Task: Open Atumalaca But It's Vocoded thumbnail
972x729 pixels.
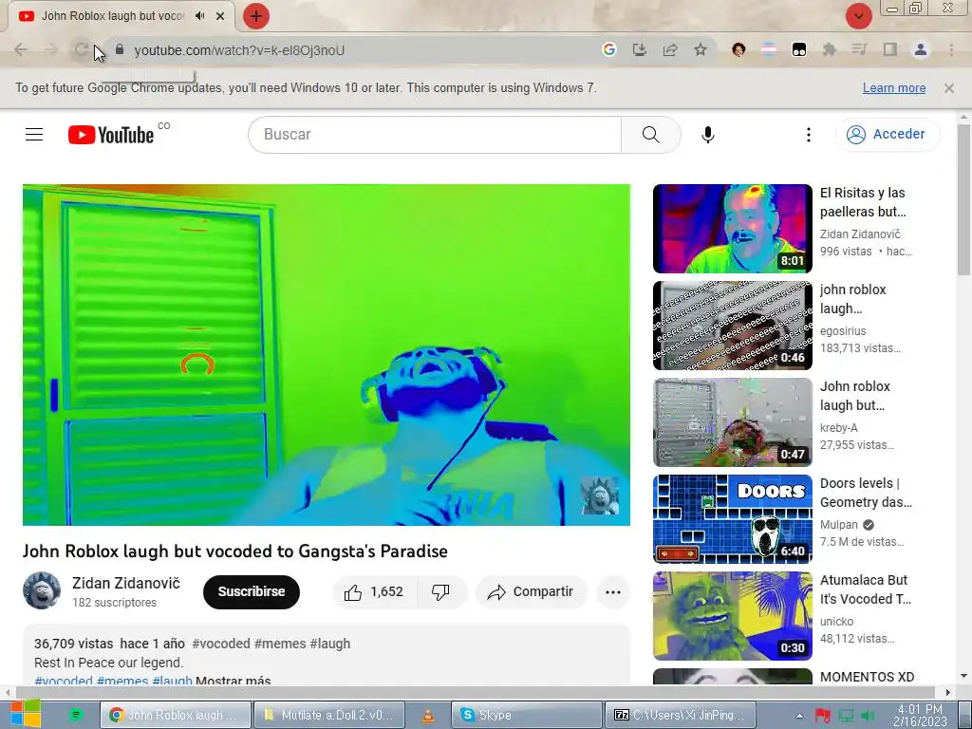Action: tap(732, 615)
